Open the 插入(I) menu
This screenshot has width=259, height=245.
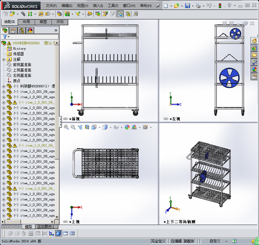(x=98, y=6)
